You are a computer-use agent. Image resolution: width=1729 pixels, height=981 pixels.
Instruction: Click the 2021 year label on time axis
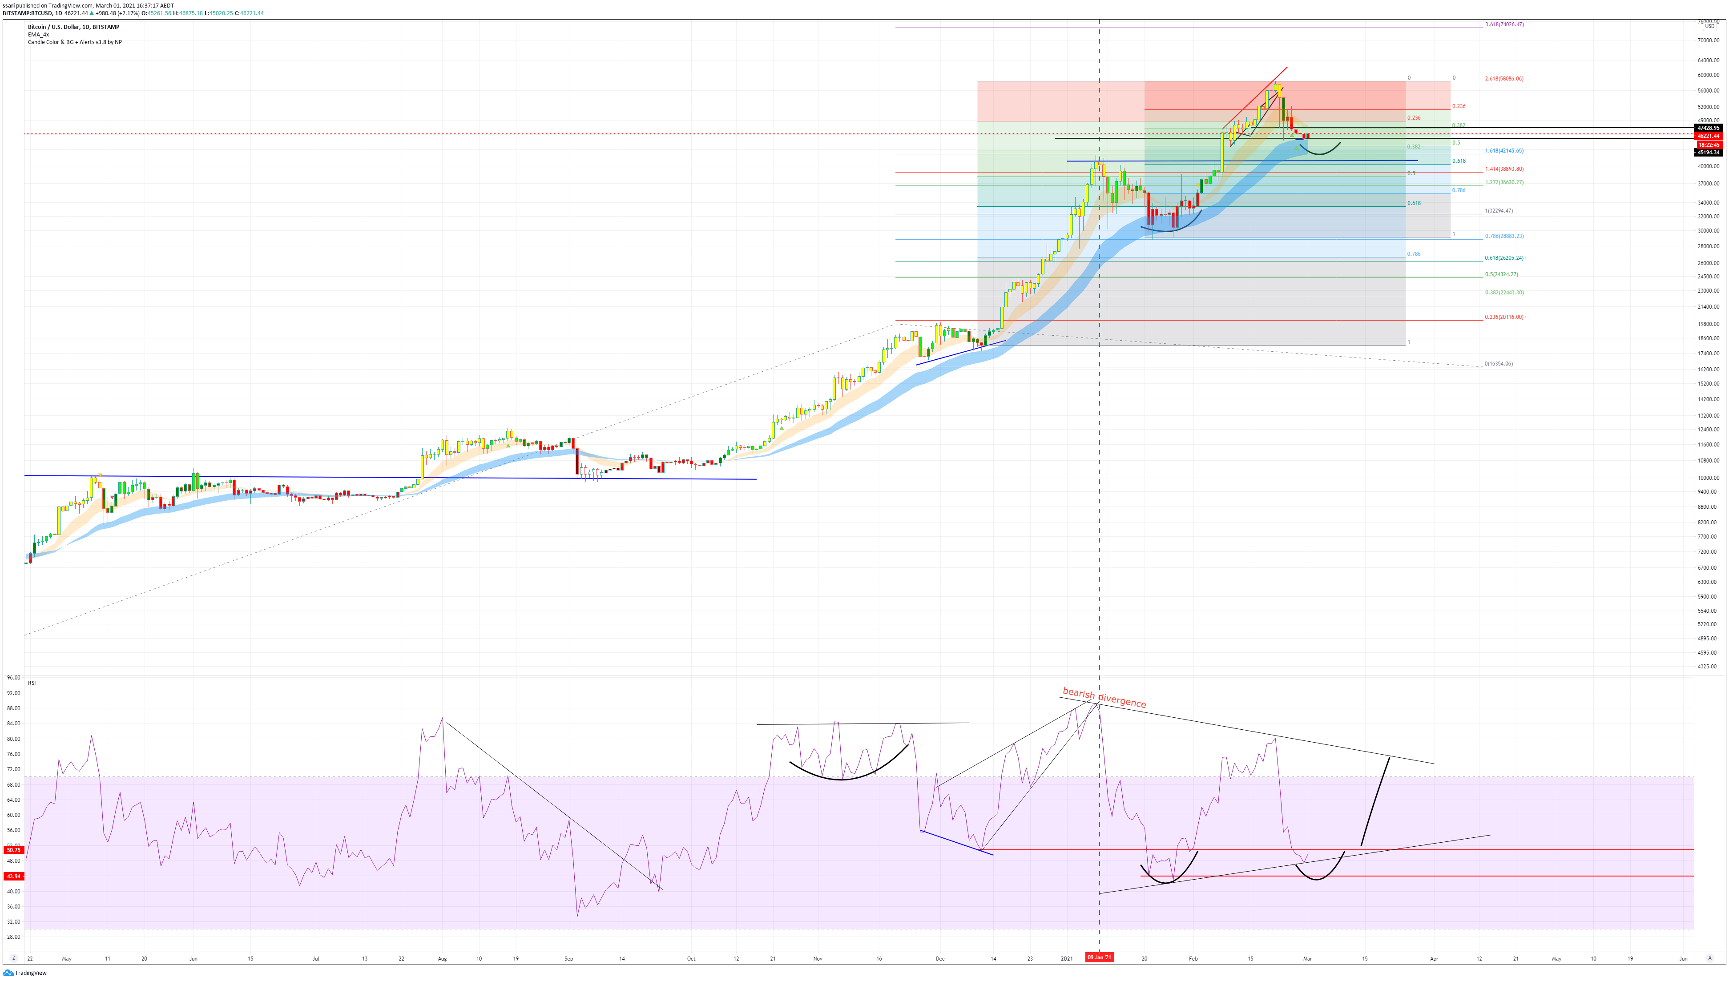(1067, 958)
